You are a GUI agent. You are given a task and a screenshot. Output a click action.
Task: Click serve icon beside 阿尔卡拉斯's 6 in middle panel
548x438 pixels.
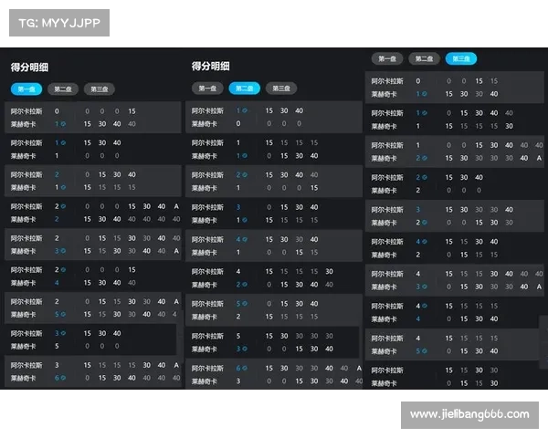245,368
